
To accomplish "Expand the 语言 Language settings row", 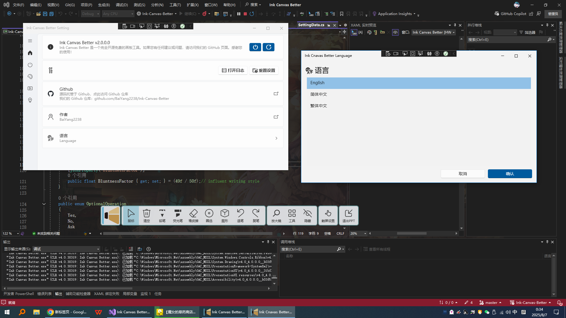I will pos(163,138).
